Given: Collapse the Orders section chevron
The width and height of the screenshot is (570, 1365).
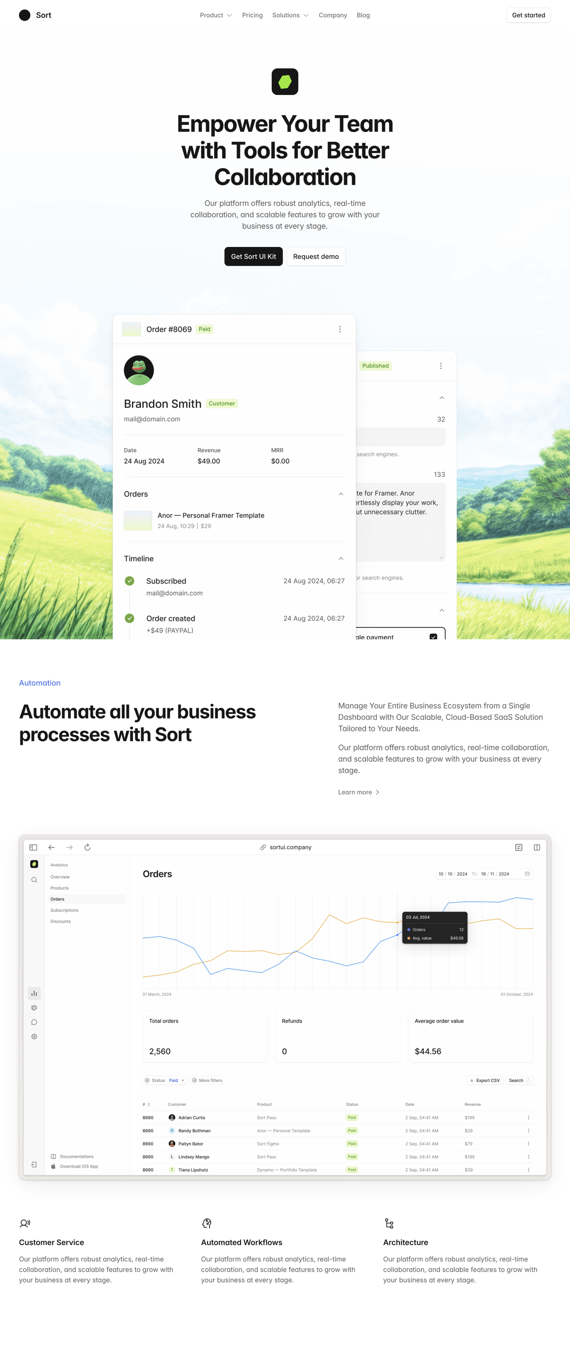Looking at the screenshot, I should 340,494.
